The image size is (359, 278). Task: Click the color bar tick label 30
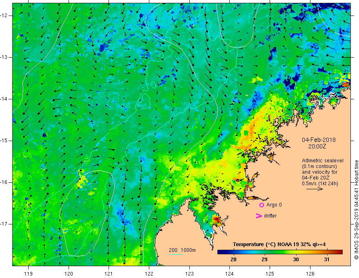296,260
